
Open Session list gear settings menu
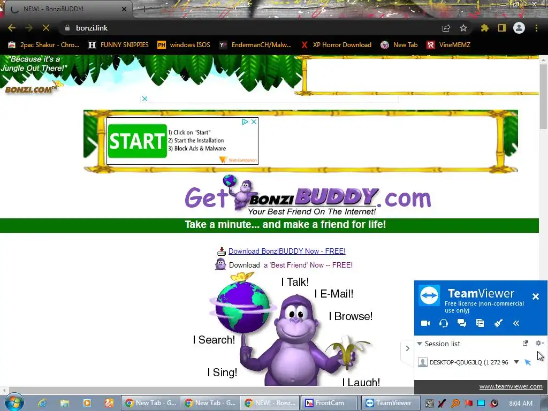539,343
